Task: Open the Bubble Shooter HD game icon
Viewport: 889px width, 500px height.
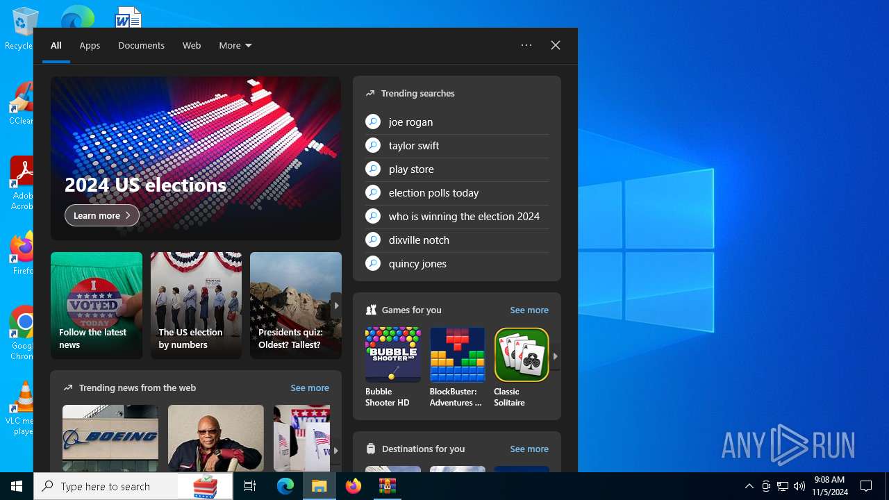Action: [392, 355]
